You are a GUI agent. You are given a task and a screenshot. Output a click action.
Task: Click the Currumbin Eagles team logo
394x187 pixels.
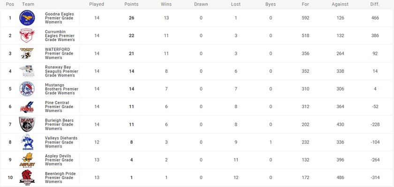click(27, 36)
